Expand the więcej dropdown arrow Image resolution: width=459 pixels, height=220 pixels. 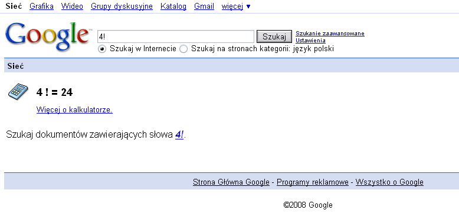[248, 6]
